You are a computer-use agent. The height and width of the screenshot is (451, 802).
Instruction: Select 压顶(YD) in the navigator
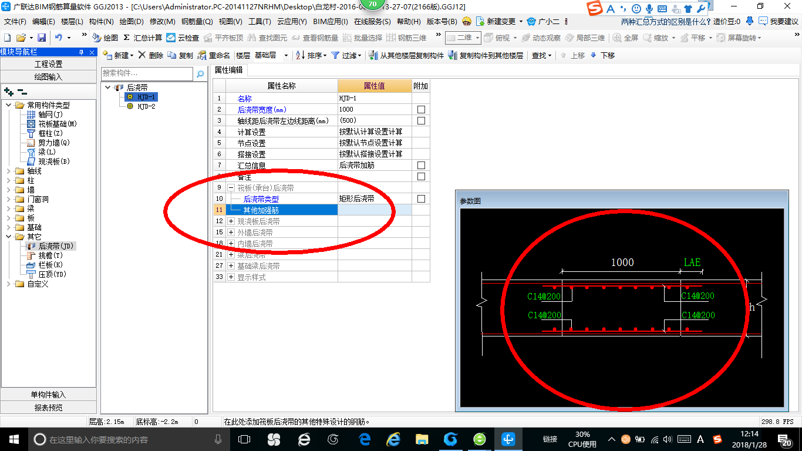(x=53, y=274)
